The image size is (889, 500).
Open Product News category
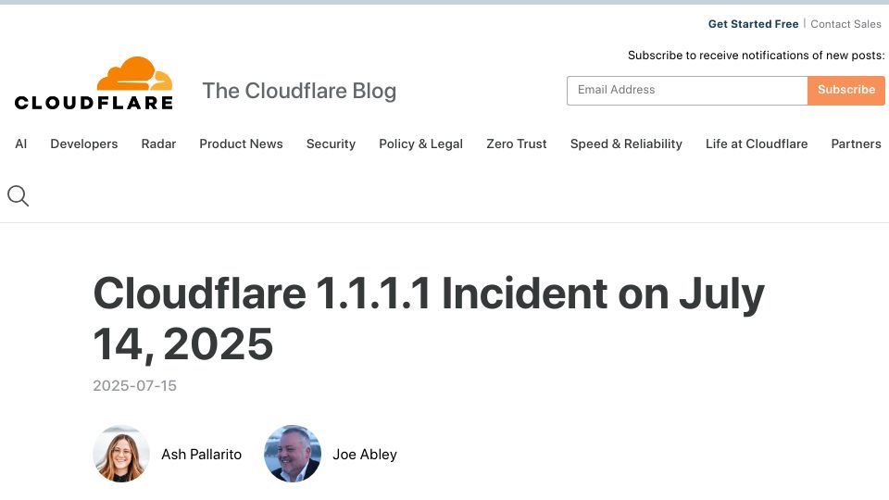click(x=241, y=144)
